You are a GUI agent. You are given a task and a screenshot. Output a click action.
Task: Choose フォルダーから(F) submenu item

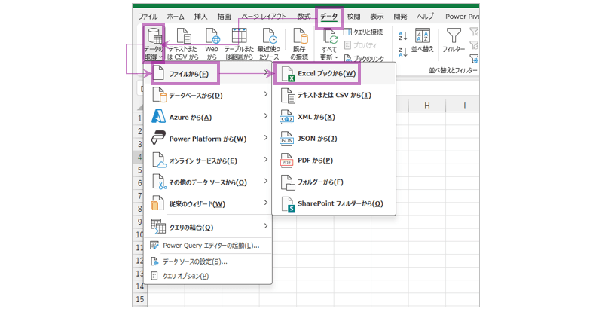pos(334,182)
